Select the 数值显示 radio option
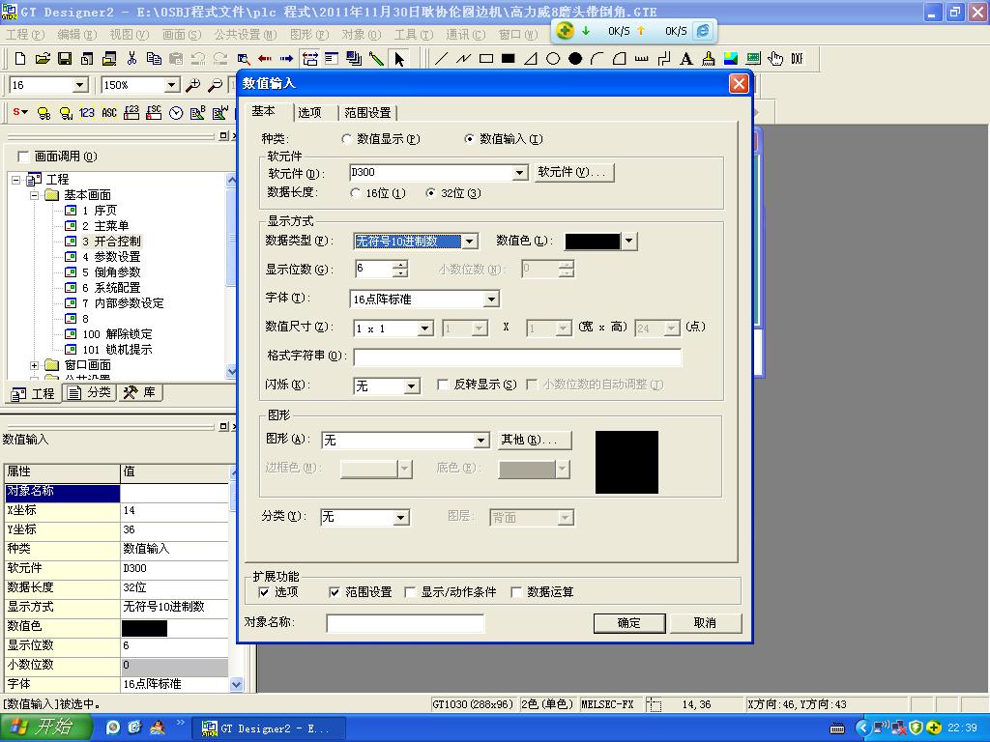The image size is (990, 742). point(347,139)
